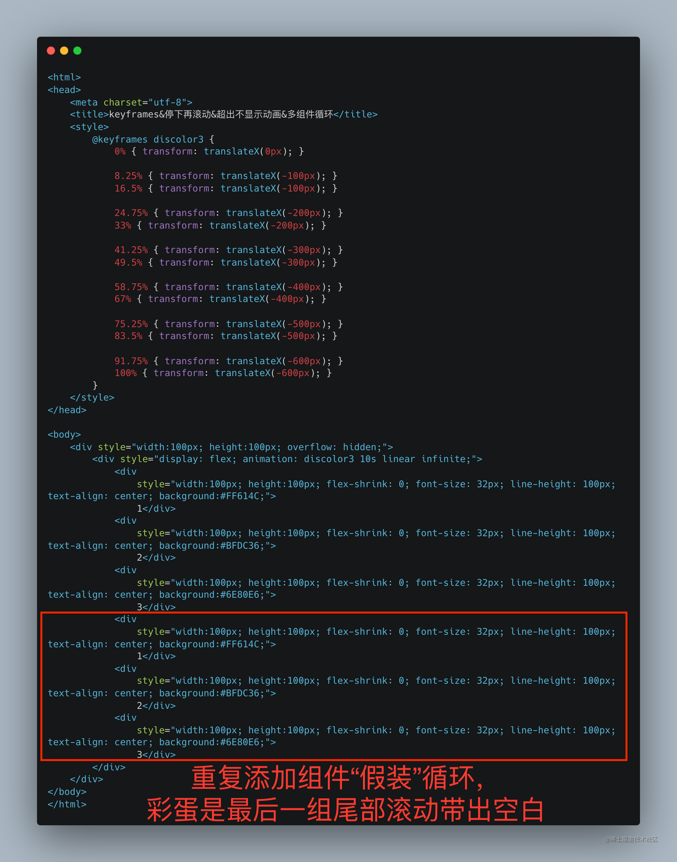Click the 8.25% keyframe line
The height and width of the screenshot is (862, 677).
point(226,176)
